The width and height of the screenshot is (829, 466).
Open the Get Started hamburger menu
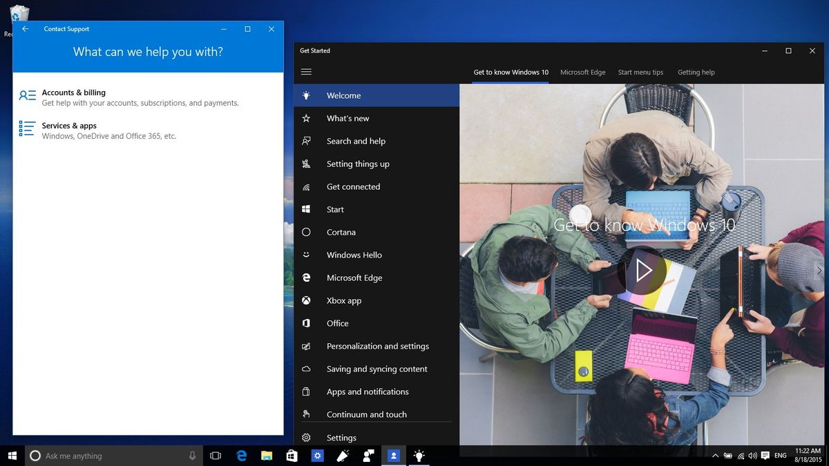[x=306, y=71]
